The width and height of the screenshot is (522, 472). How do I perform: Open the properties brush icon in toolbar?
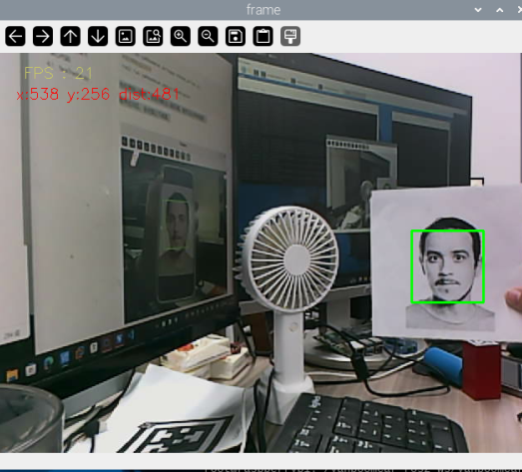(x=290, y=36)
